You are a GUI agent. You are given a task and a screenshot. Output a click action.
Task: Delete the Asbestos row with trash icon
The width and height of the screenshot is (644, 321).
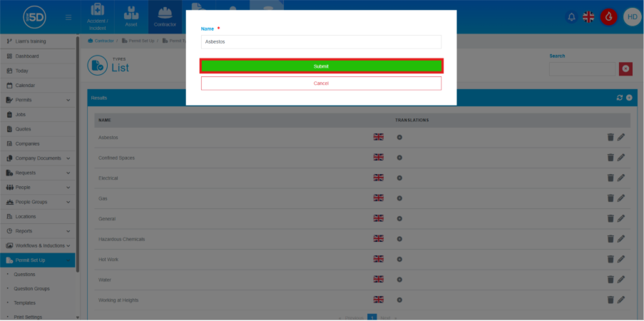tap(610, 137)
